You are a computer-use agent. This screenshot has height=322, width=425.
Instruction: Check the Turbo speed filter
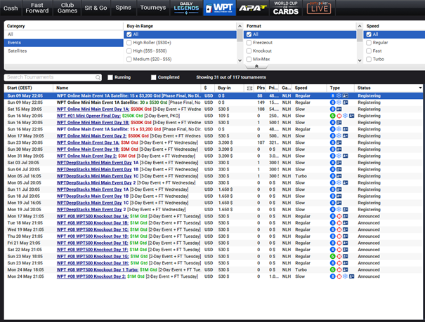[368, 59]
